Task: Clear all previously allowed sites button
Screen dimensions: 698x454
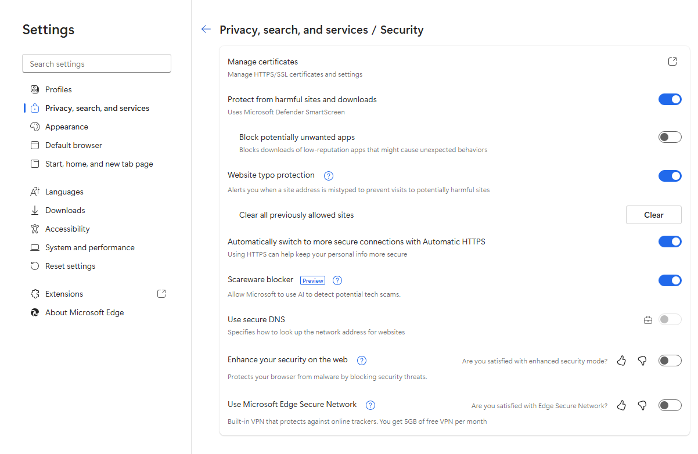Action: (x=654, y=215)
